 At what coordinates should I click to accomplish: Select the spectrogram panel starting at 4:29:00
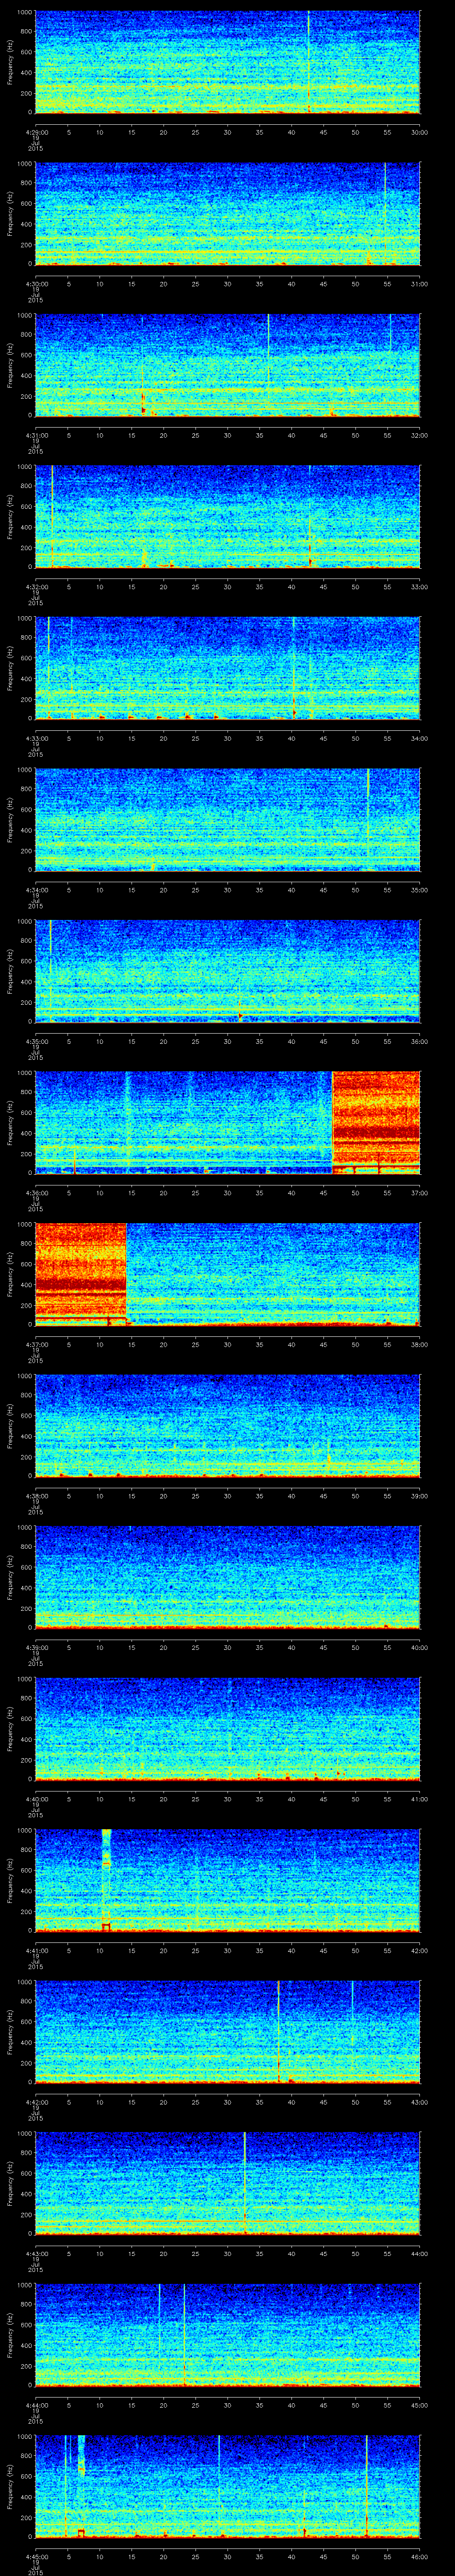(x=227, y=62)
